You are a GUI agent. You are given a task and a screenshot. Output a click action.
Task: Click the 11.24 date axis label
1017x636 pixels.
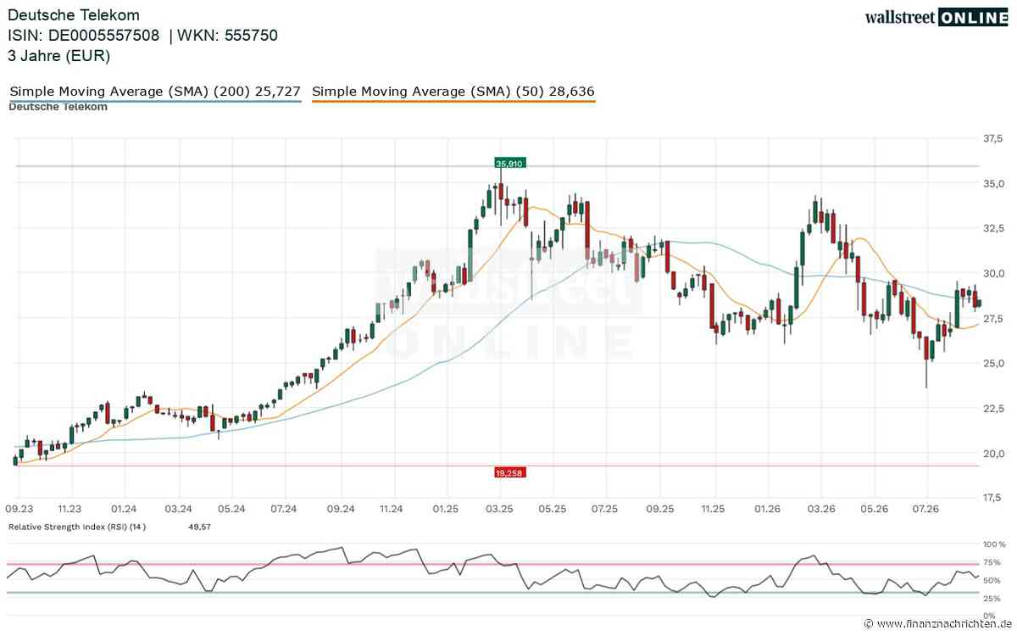391,509
